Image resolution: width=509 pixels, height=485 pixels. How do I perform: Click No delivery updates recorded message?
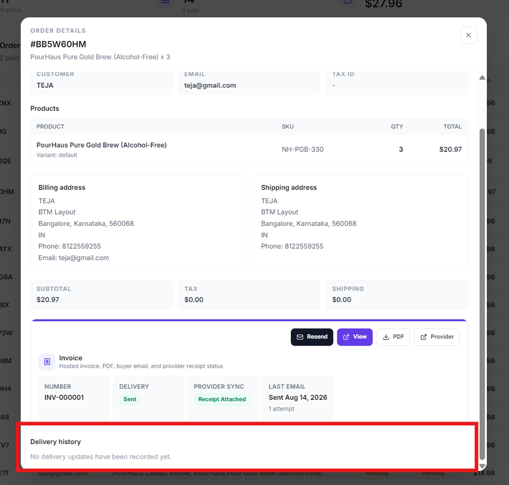coord(101,457)
